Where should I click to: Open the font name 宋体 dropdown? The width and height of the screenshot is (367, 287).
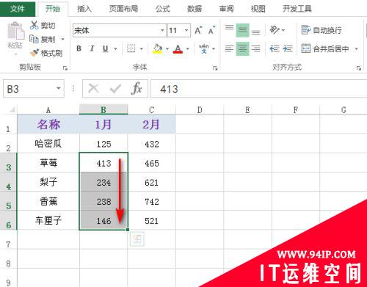pos(162,30)
